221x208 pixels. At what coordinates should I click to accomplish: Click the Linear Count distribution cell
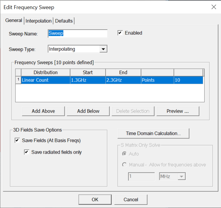45,80
